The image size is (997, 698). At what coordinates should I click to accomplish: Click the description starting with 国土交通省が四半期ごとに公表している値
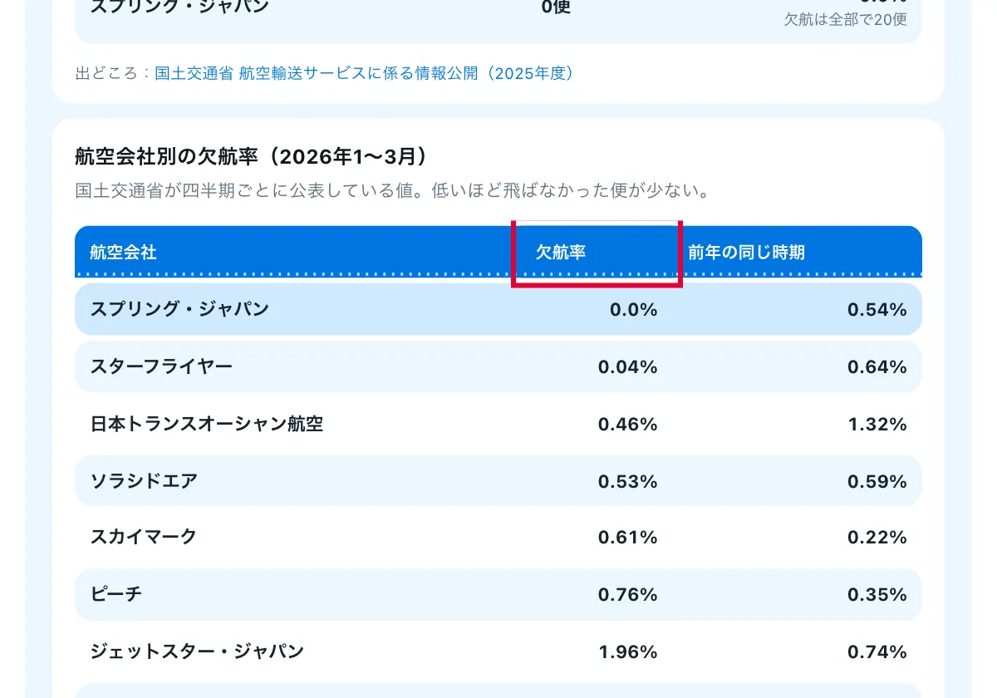[395, 191]
